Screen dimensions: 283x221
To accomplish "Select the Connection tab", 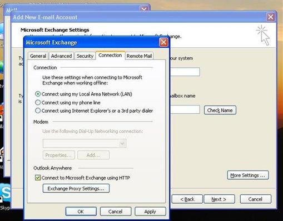I will [x=110, y=56].
